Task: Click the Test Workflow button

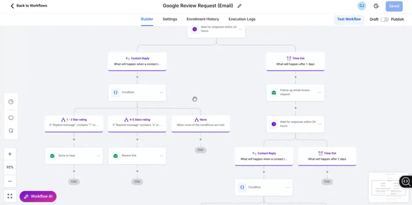Action: 349,19
